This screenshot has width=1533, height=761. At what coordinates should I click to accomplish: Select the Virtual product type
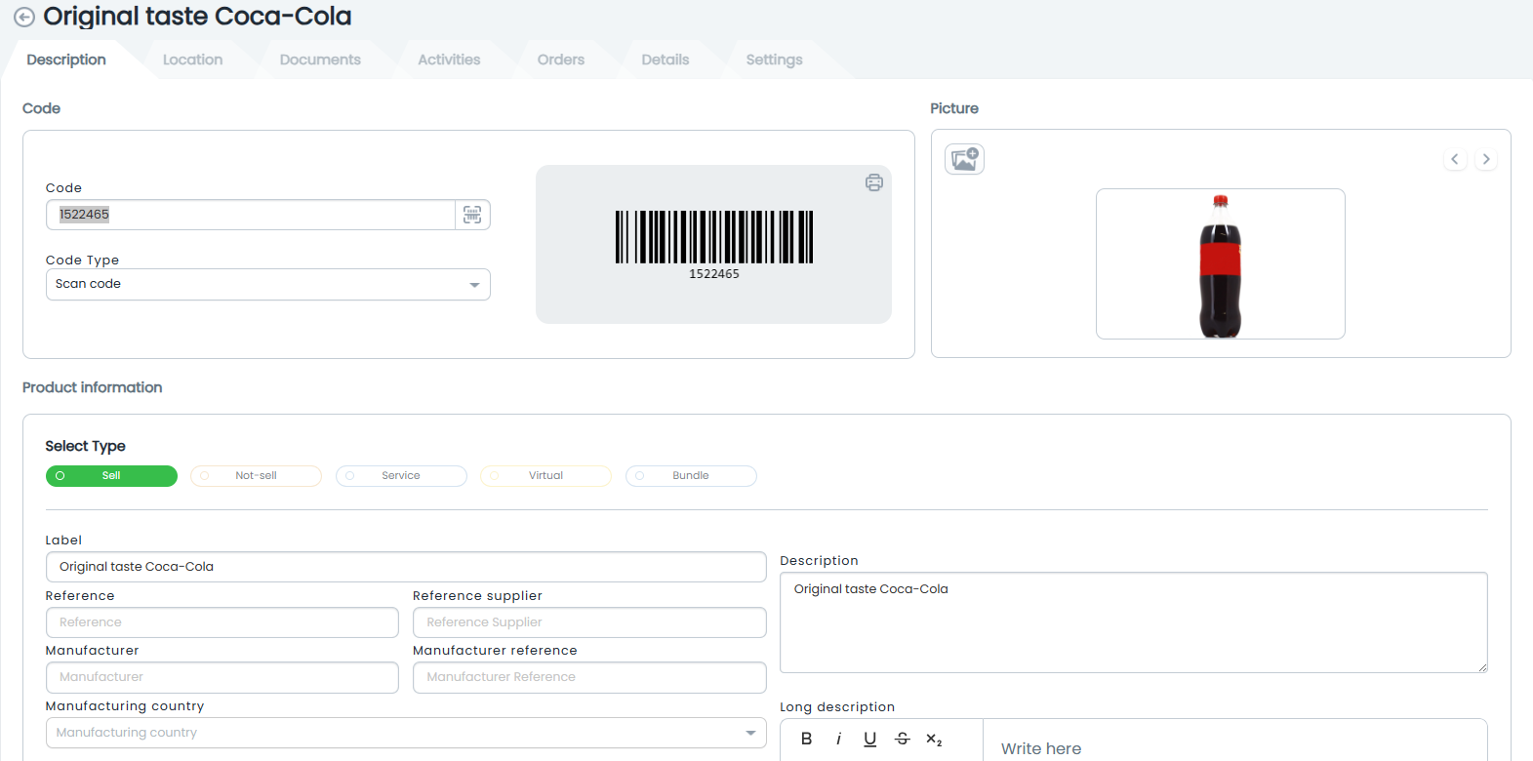click(x=545, y=476)
